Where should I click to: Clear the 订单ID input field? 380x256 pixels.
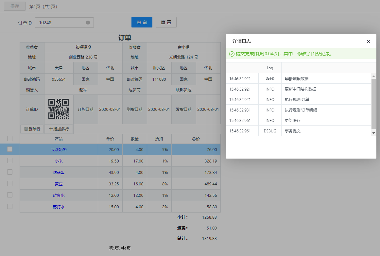tap(88, 23)
